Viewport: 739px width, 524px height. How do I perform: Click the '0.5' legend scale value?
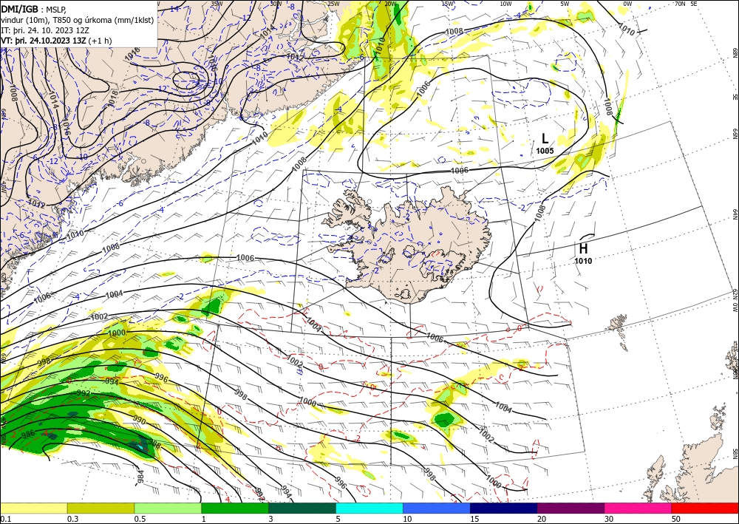point(140,519)
